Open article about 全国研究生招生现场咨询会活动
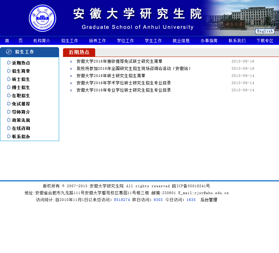This screenshot has width=279, height=253. point(134,68)
